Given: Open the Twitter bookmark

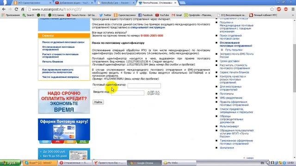Looking at the screenshot, I should pyautogui.click(x=105, y=15).
